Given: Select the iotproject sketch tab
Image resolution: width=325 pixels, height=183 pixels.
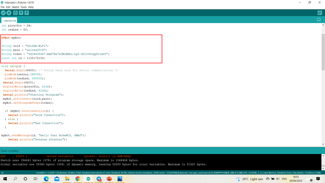Looking at the screenshot, I should pyautogui.click(x=10, y=21).
